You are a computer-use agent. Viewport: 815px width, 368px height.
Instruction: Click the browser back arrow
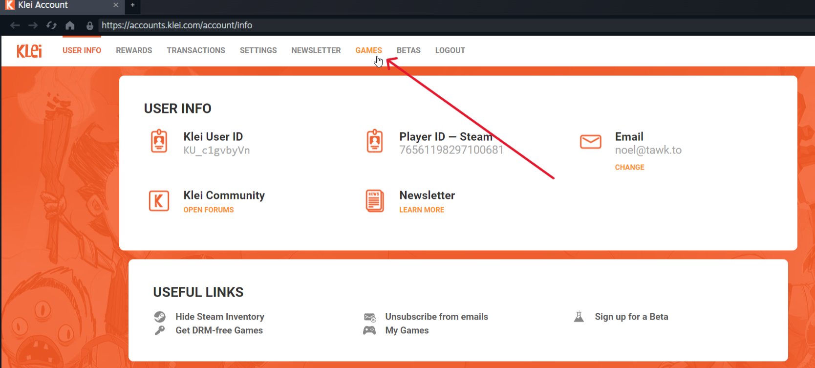pos(15,25)
